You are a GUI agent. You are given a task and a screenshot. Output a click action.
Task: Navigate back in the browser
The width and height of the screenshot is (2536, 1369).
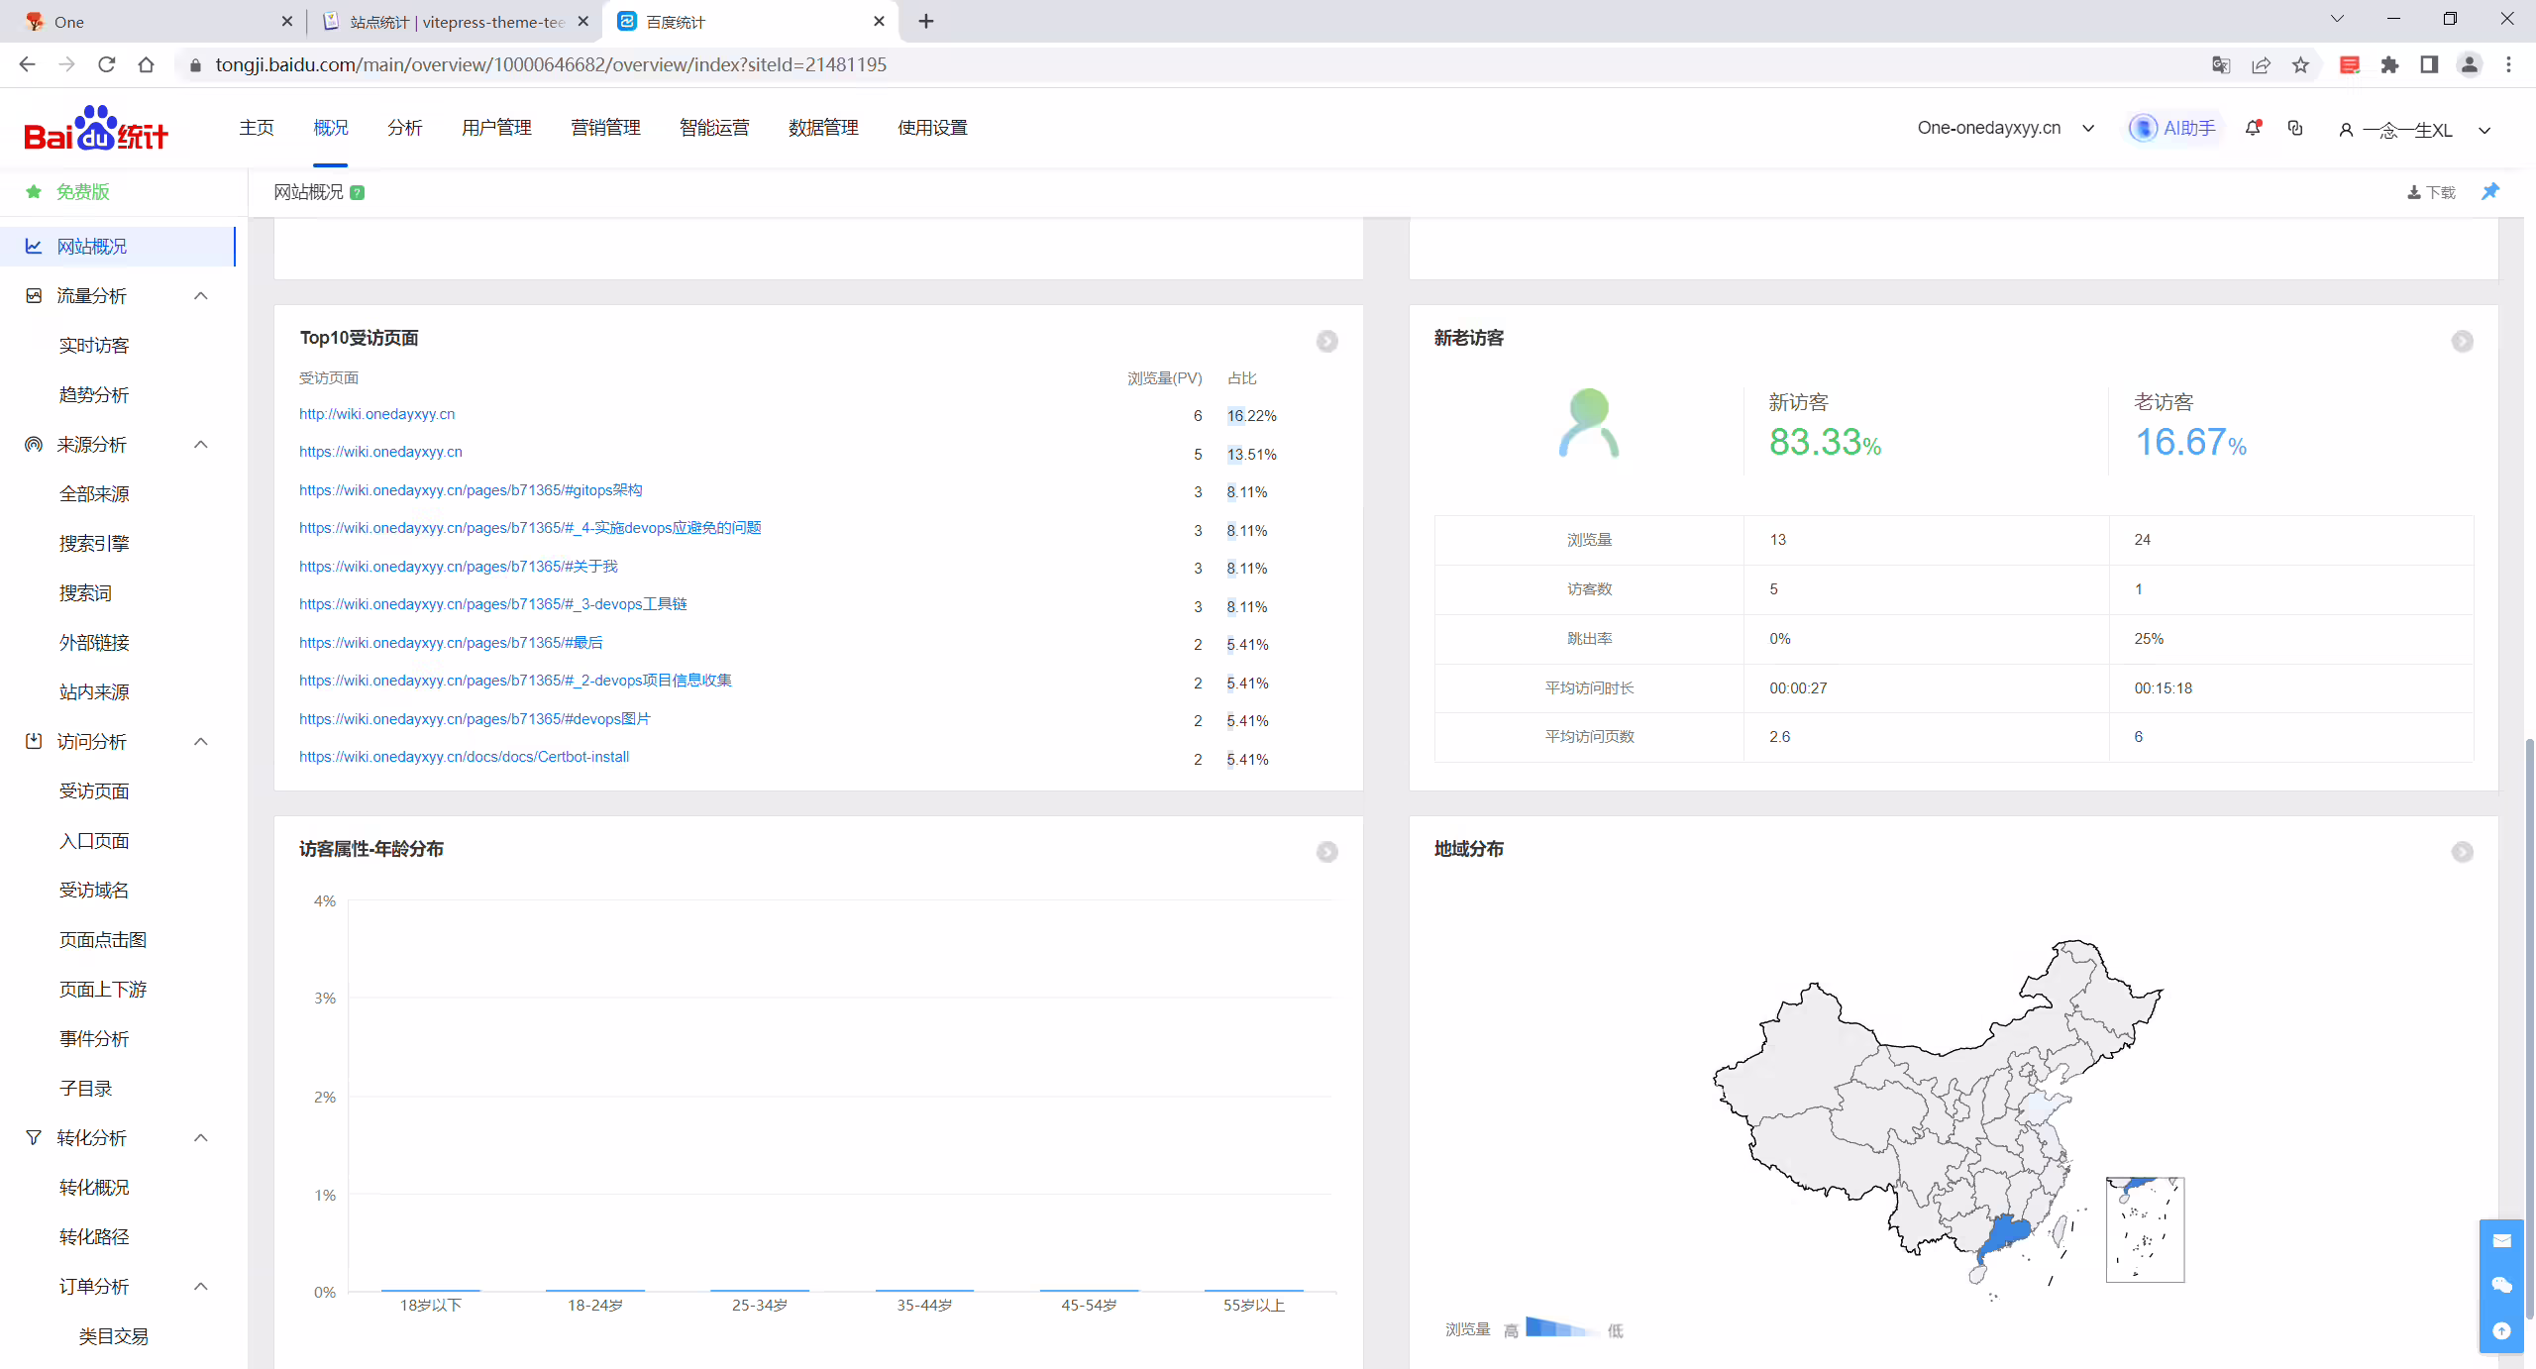point(28,64)
